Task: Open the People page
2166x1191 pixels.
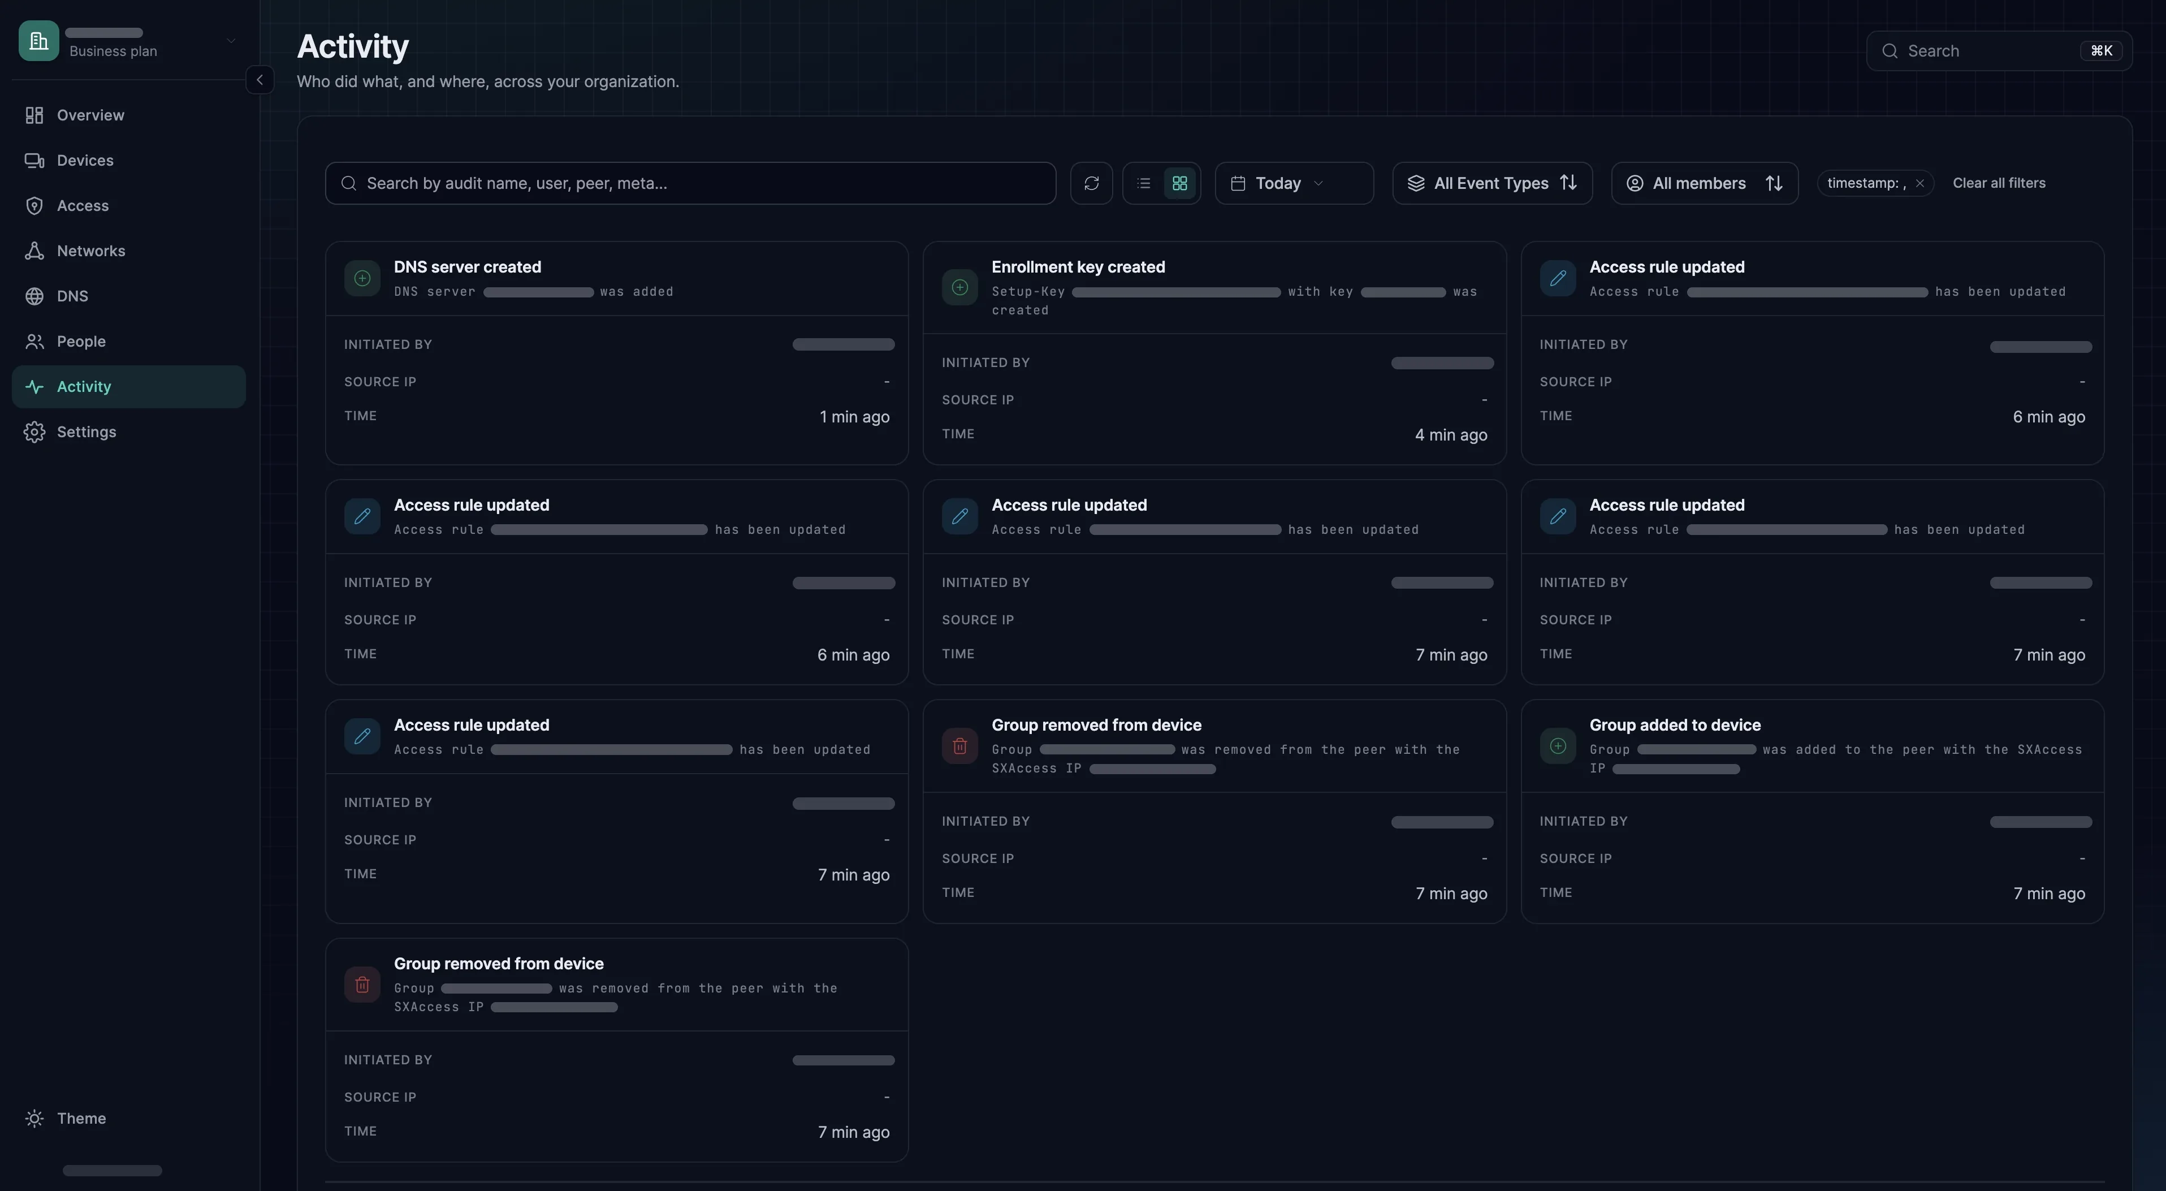Action: [129, 342]
